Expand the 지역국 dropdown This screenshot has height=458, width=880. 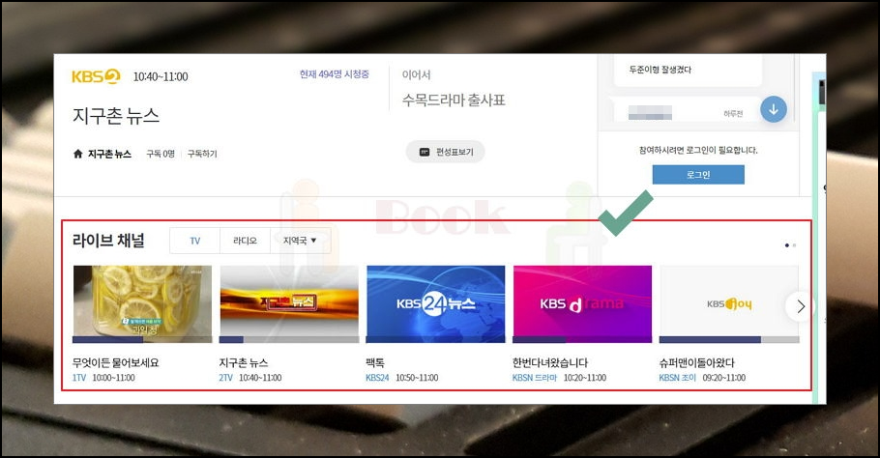[300, 241]
